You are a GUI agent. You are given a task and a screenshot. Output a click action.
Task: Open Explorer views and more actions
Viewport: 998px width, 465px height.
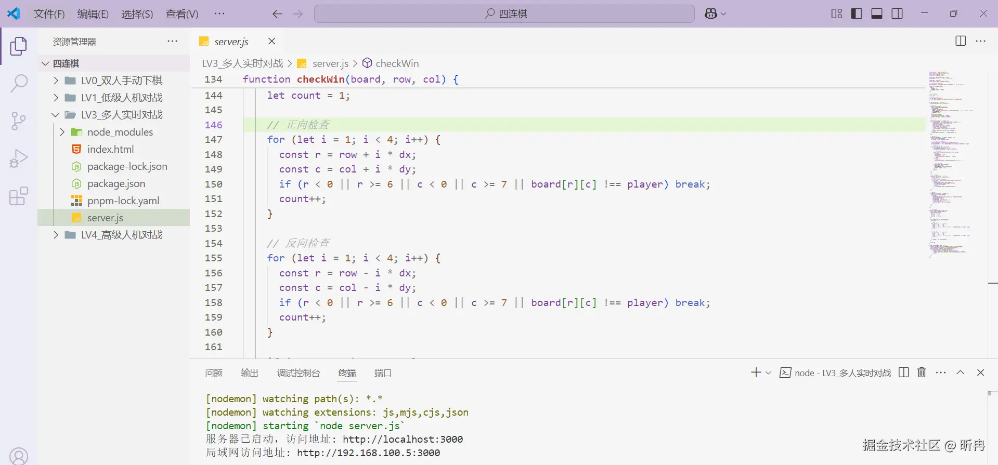point(173,41)
